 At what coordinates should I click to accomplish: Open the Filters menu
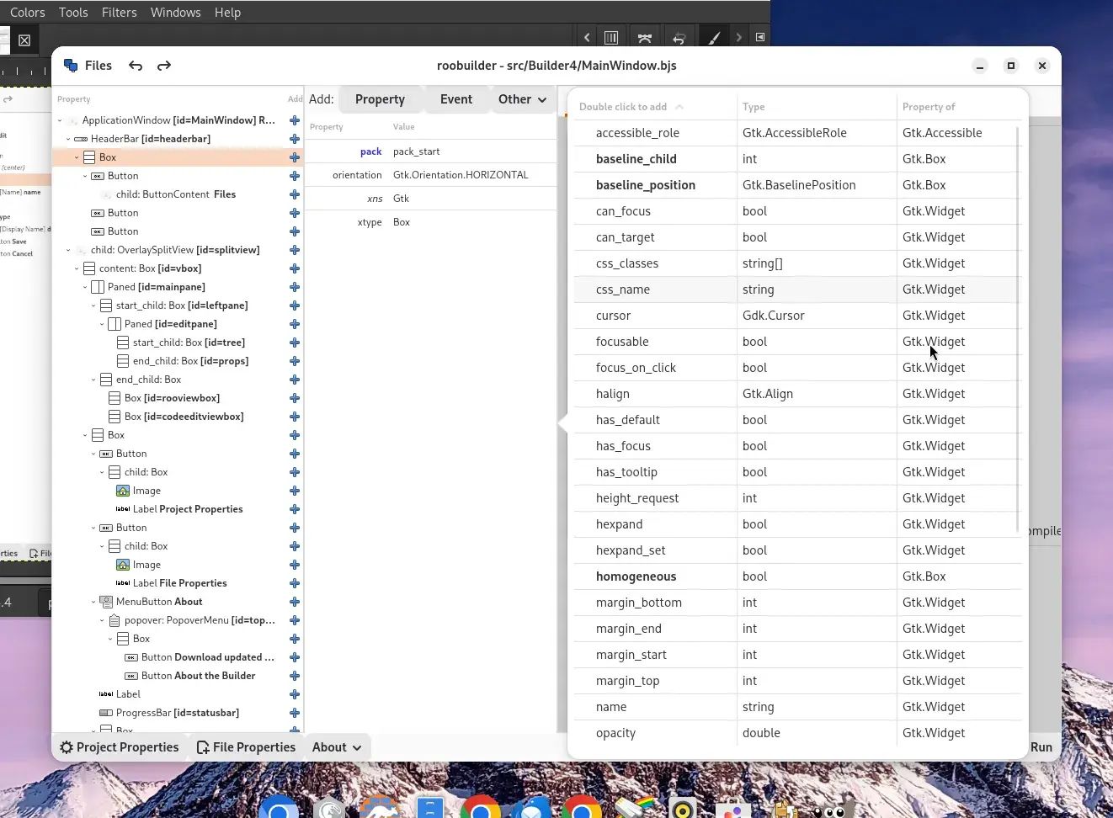pos(119,12)
